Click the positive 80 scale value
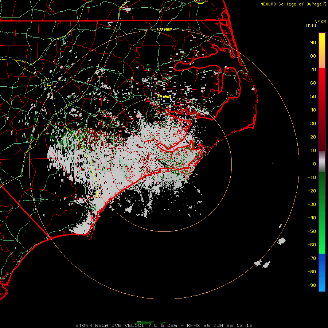 point(313,56)
